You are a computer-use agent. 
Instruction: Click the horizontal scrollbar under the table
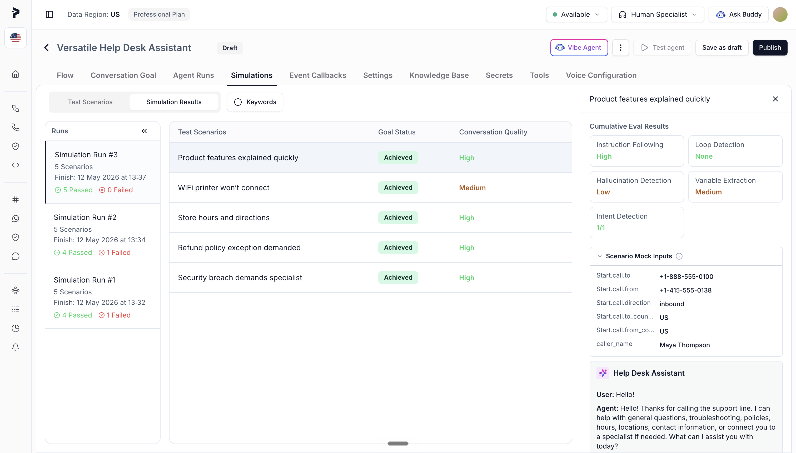[397, 443]
